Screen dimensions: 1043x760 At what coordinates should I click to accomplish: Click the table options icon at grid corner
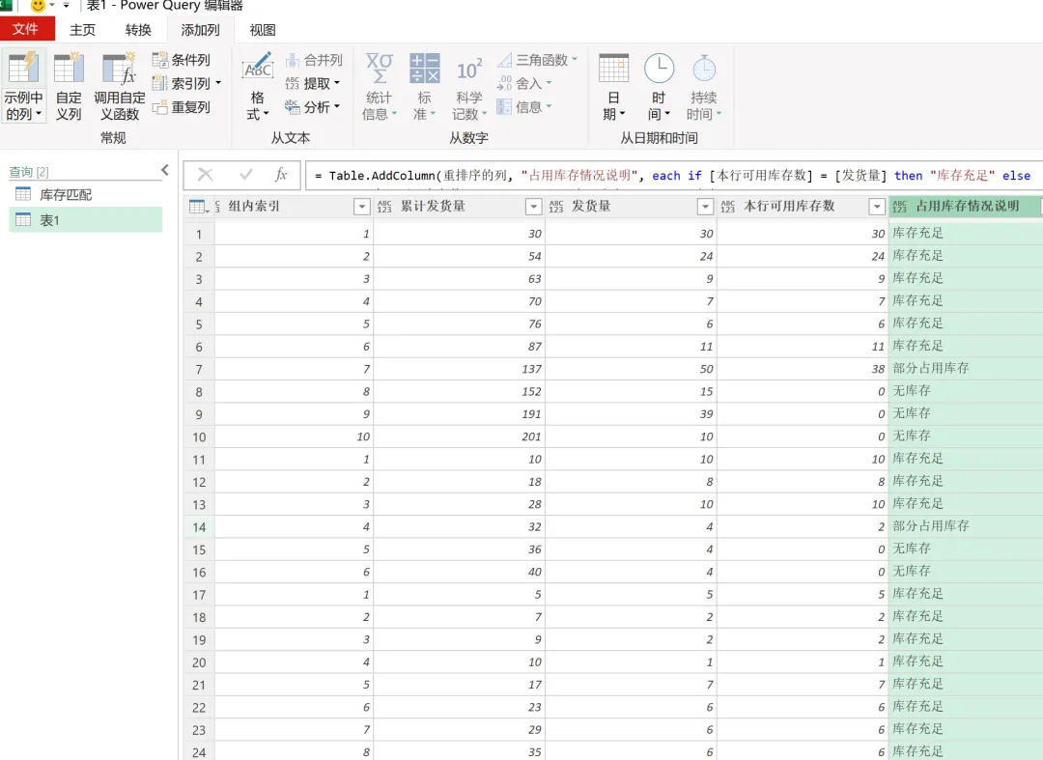(198, 207)
